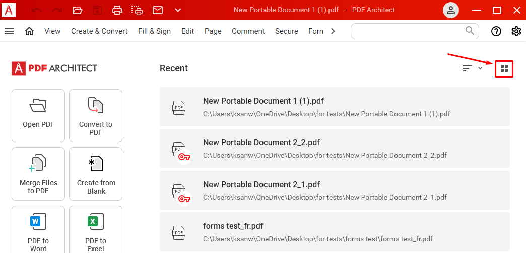Image resolution: width=526 pixels, height=253 pixels.
Task: Open the partially hidden Forms tab
Action: [316, 31]
